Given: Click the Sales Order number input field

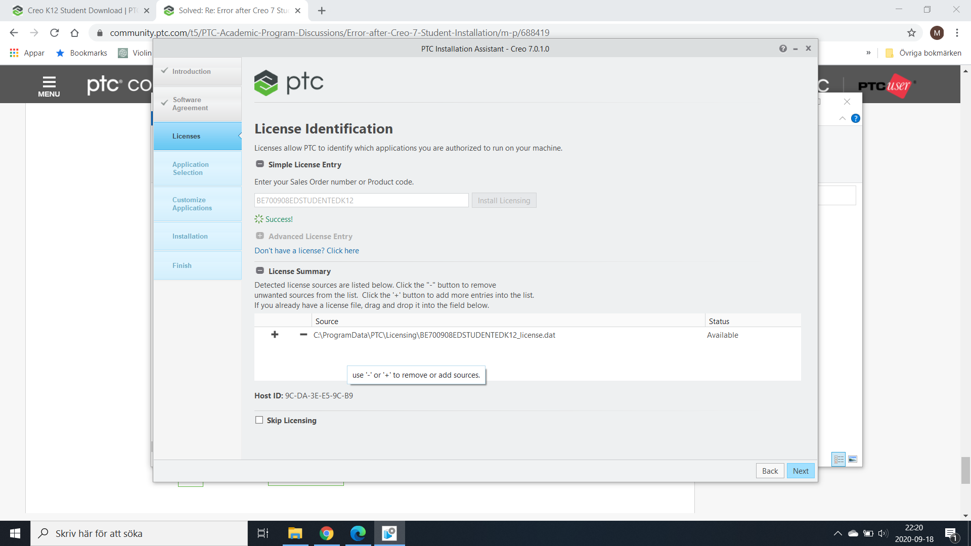Looking at the screenshot, I should (361, 200).
